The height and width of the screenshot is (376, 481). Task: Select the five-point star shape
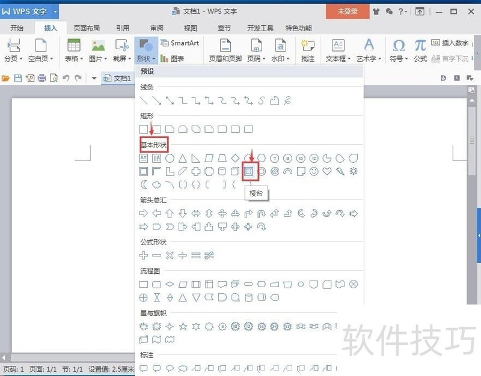[x=183, y=326]
